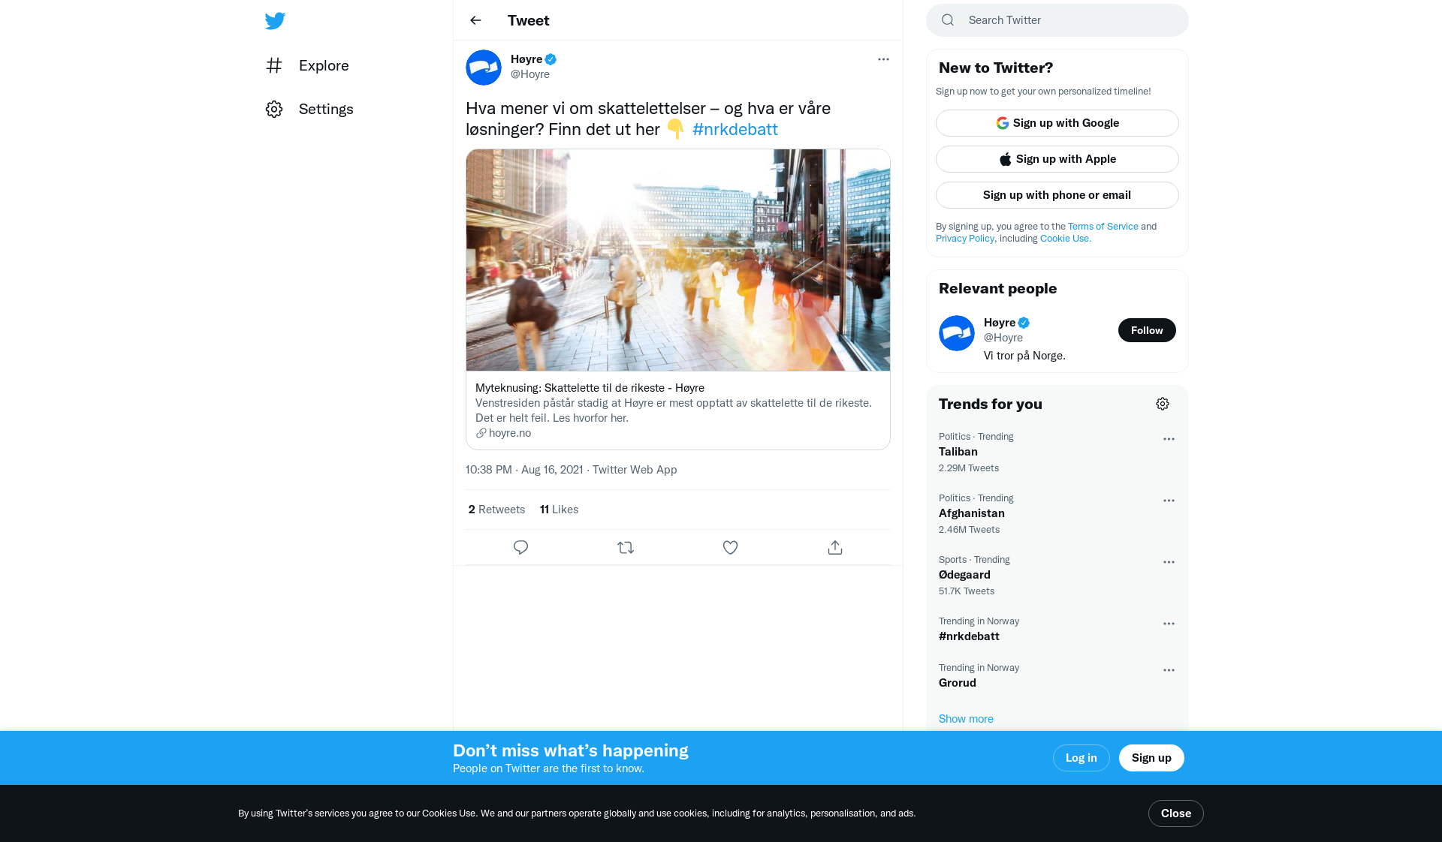Open the link card street image

pyautogui.click(x=678, y=260)
